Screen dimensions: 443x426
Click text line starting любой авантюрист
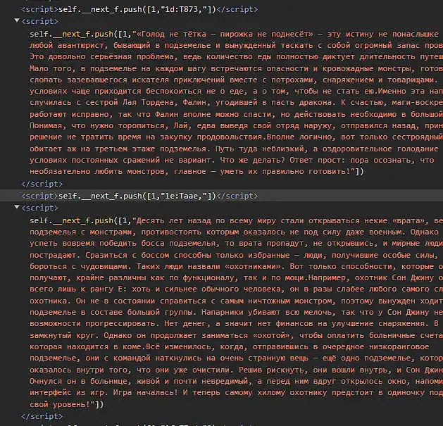(236, 46)
